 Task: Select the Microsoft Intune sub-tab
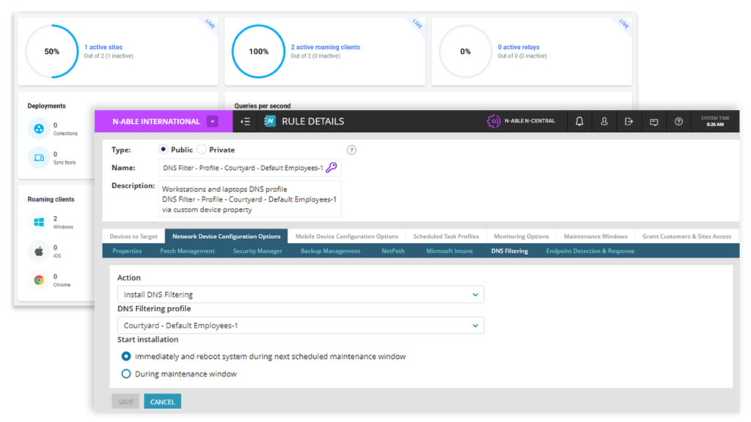coord(450,251)
